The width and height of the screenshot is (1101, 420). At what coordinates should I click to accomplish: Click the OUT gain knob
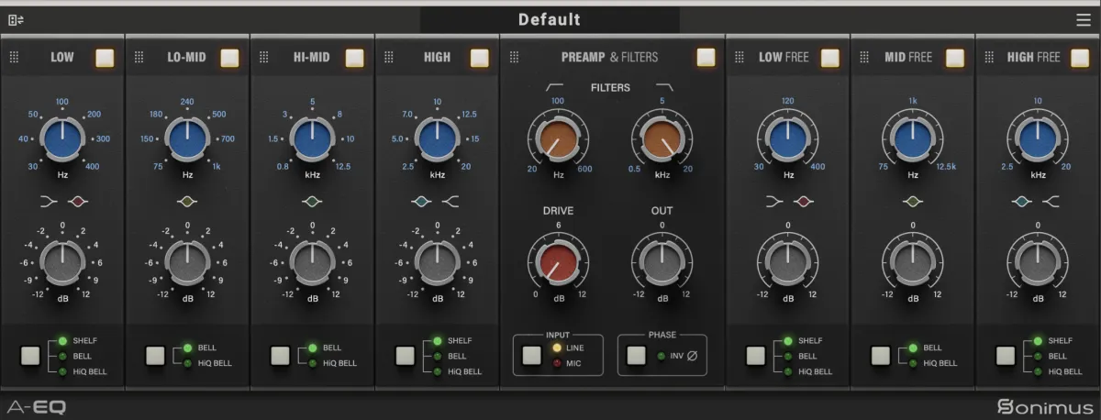662,263
